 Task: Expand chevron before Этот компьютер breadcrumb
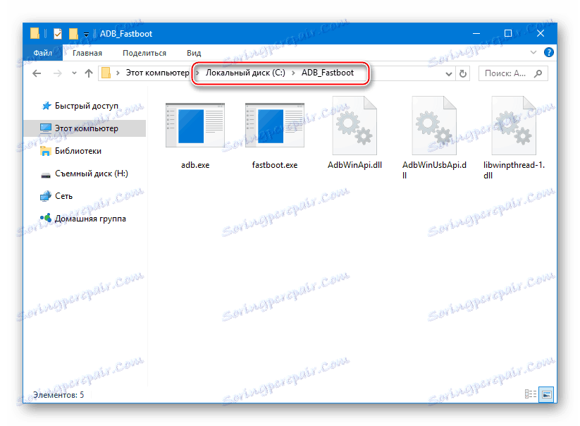pos(118,73)
